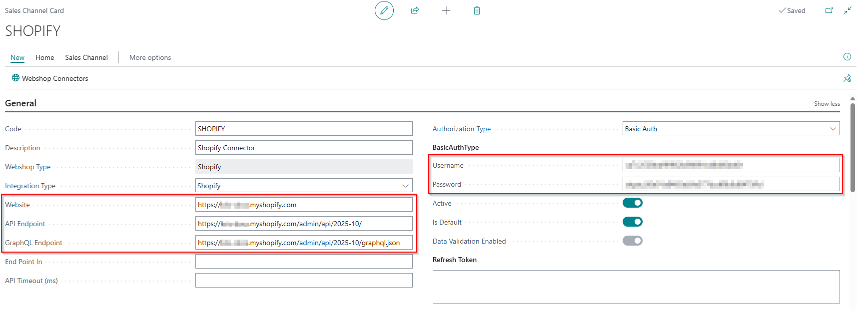
Task: Click the share icon
Action: 415,10
